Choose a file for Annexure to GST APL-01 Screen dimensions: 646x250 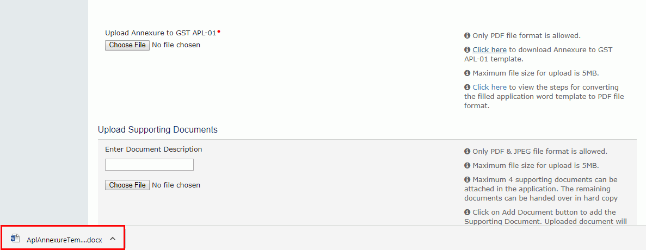point(127,45)
